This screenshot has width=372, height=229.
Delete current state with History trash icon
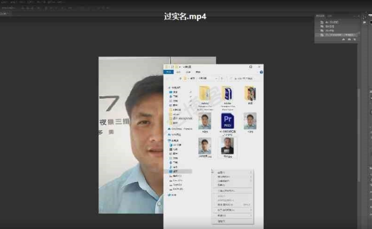354,40
